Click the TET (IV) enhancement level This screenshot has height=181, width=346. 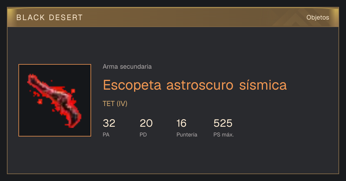point(115,104)
